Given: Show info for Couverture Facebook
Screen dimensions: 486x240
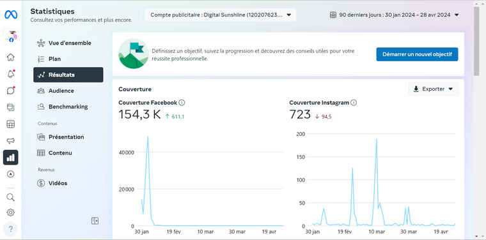Looking at the screenshot, I should [182, 103].
